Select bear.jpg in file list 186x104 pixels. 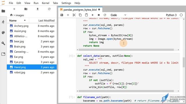(x=32, y=41)
